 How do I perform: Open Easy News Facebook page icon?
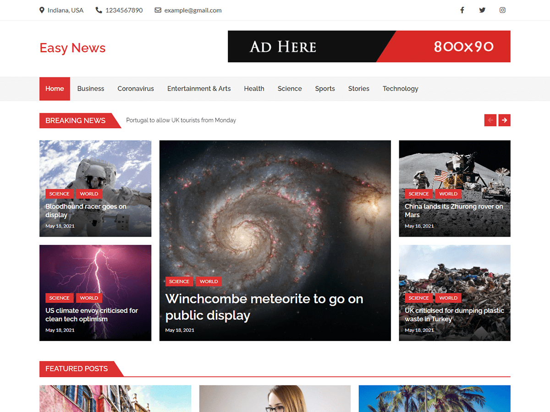pyautogui.click(x=462, y=10)
